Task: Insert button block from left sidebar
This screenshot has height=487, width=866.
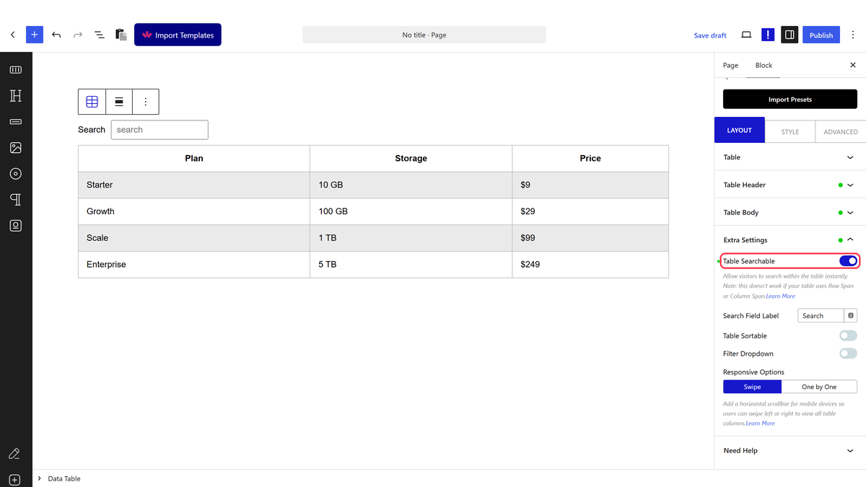Action: tap(16, 122)
